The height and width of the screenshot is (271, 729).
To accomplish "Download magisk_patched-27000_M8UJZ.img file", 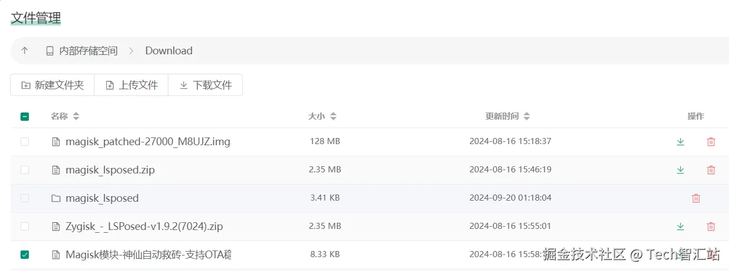I will pyautogui.click(x=680, y=142).
